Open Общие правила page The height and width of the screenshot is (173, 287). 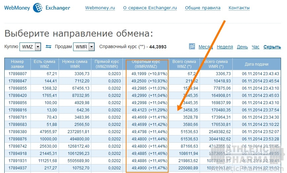[x=203, y=8]
